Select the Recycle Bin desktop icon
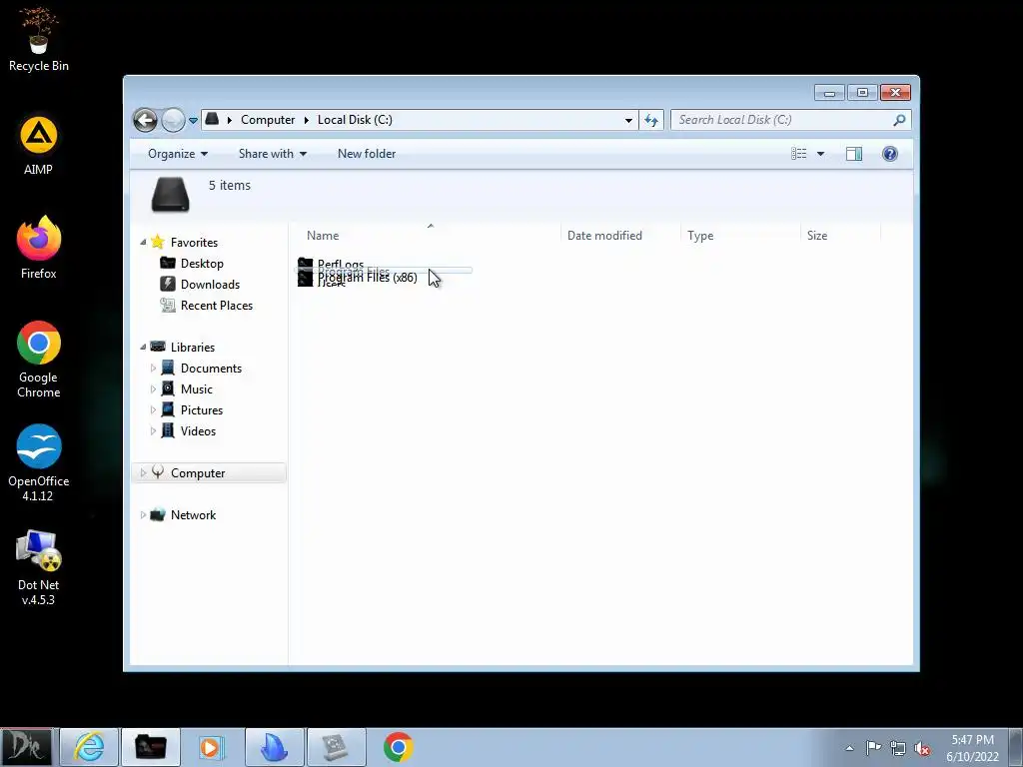 pos(39,40)
